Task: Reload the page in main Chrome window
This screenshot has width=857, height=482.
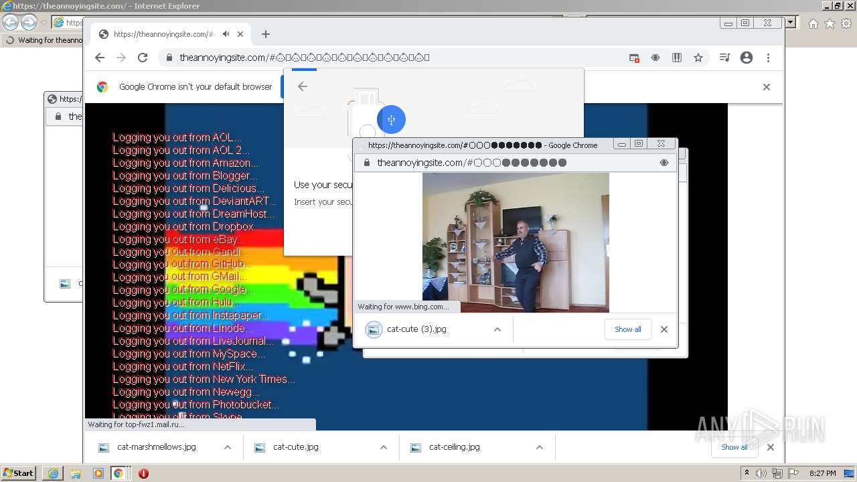Action: coord(143,58)
